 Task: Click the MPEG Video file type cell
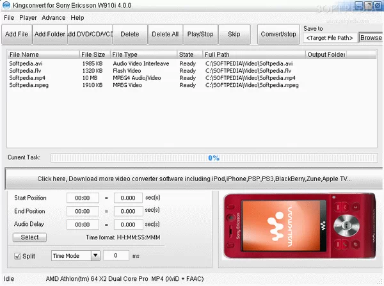pyautogui.click(x=127, y=85)
